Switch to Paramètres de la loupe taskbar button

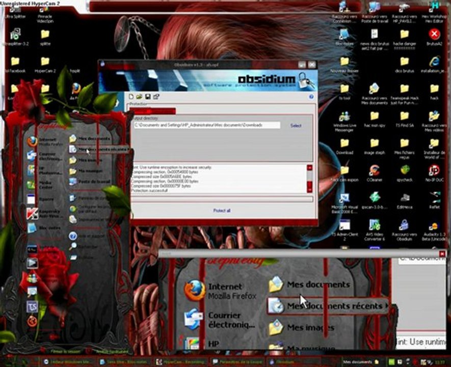point(237,362)
